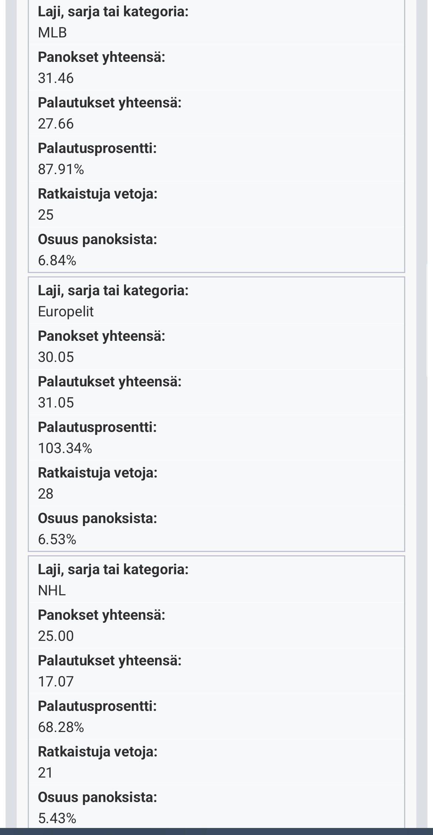Select MLB share of stakes 6.84%
Viewport: 433px width, 835px height.
57,260
